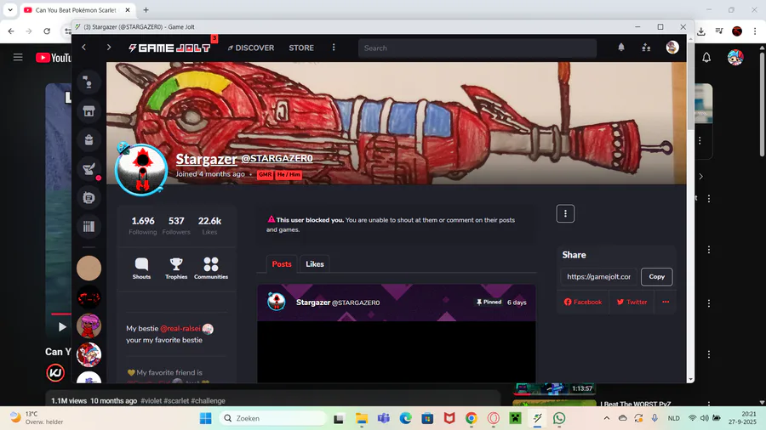Open the Game Jolt notifications bell
Viewport: 766px width, 430px height.
tap(621, 48)
